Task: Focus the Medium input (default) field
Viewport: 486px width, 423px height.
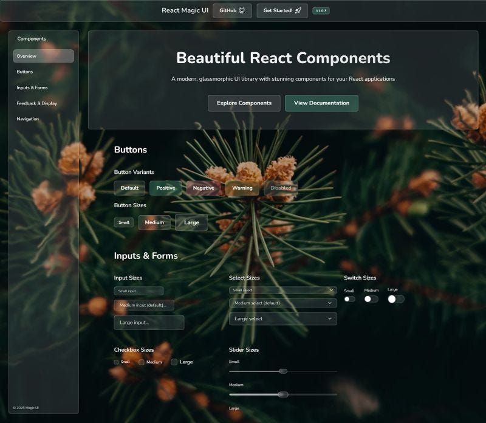Action: point(144,305)
